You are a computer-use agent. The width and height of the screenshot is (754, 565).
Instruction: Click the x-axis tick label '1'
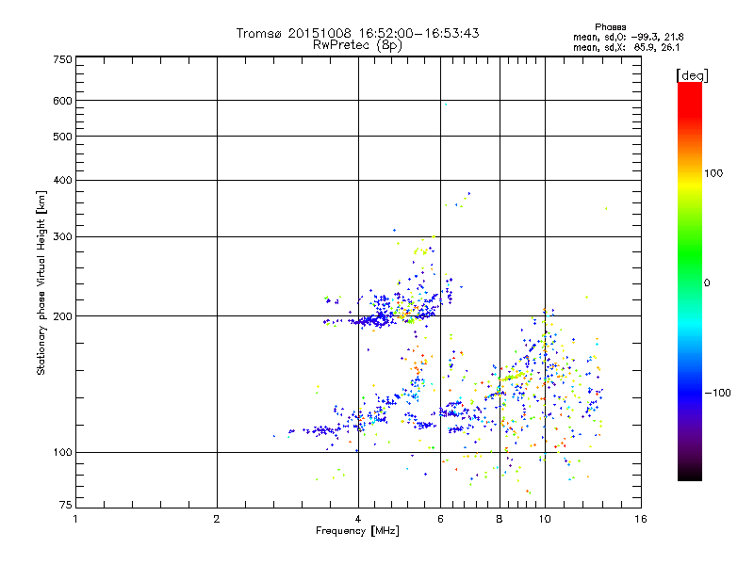click(x=75, y=519)
